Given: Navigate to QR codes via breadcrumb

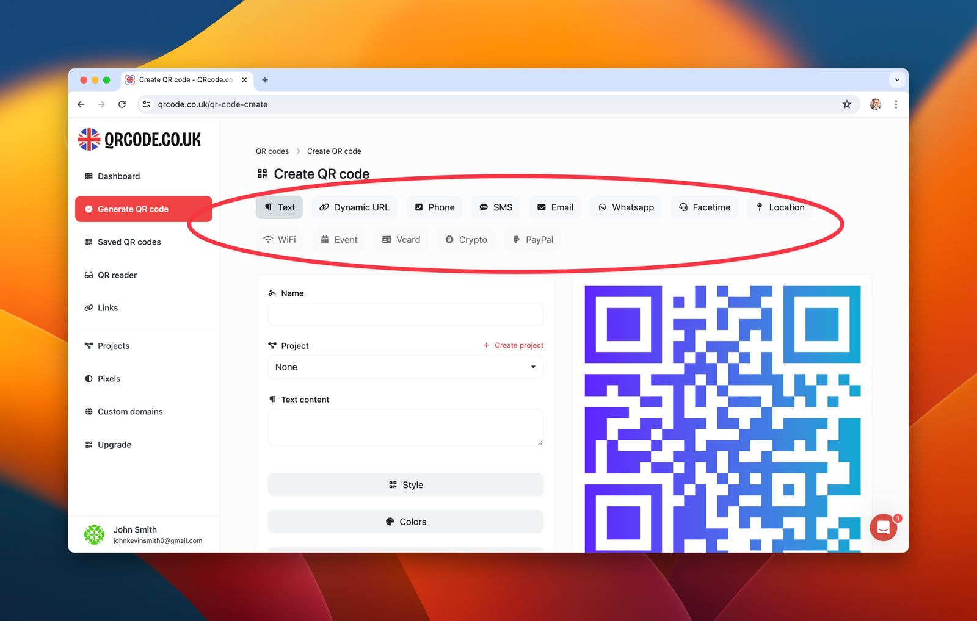Looking at the screenshot, I should pos(272,151).
